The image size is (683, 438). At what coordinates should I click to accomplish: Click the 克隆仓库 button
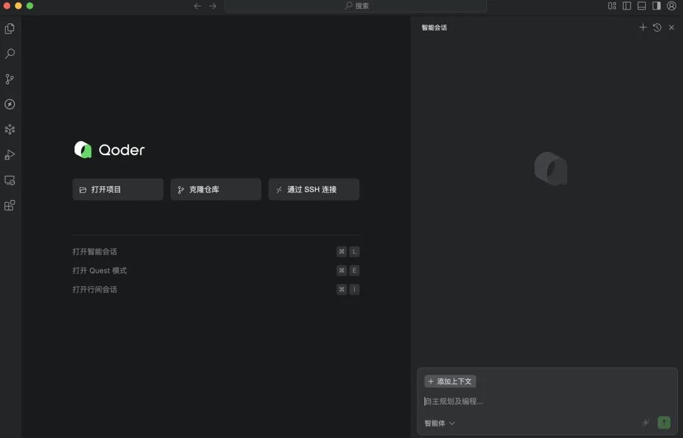216,189
